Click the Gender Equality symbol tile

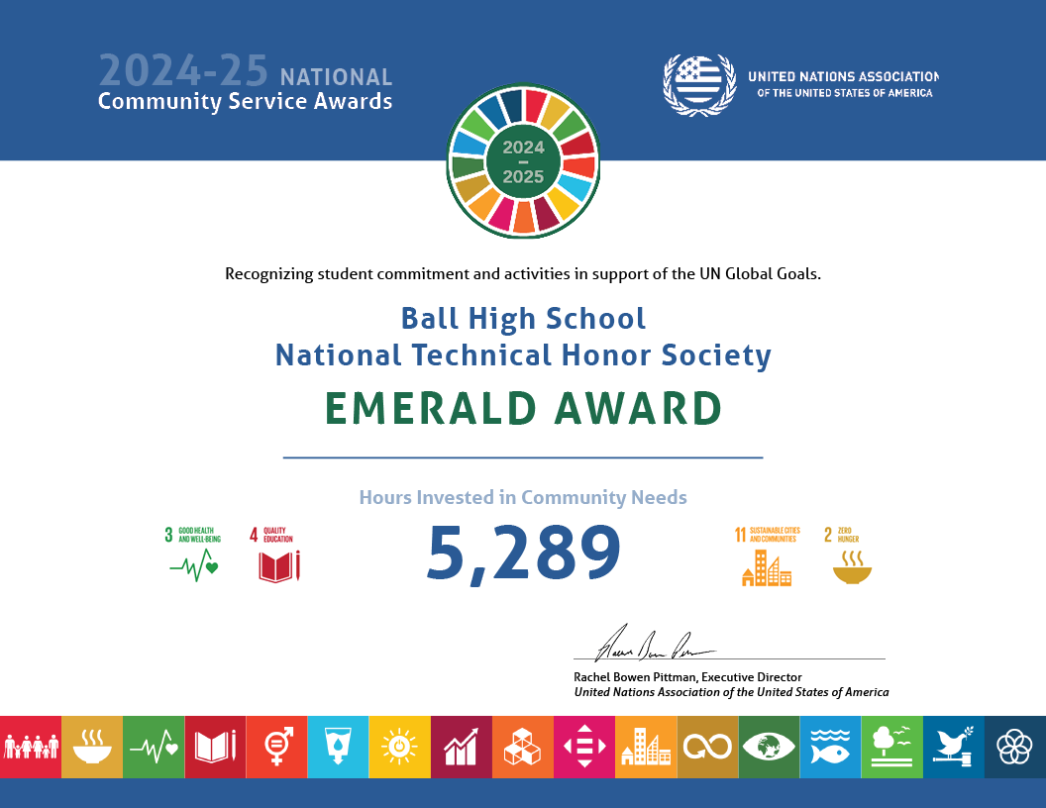276,747
